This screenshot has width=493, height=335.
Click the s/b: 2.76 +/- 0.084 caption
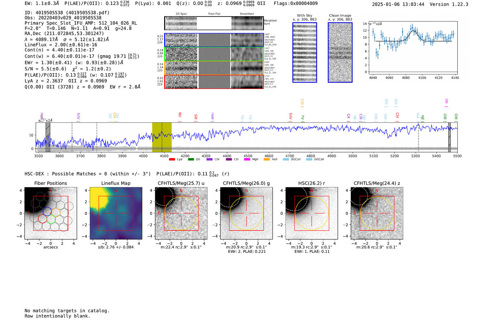click(116, 247)
